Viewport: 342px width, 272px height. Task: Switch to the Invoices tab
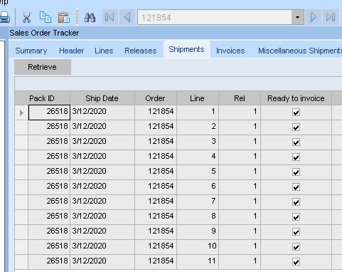230,51
